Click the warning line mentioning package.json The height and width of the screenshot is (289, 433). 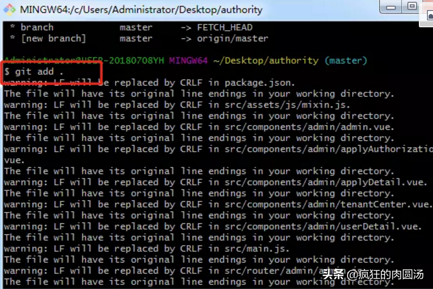(149, 83)
